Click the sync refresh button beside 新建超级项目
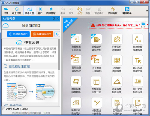Image resolution: width=150 pixels, height=116 pixels. (x=57, y=34)
